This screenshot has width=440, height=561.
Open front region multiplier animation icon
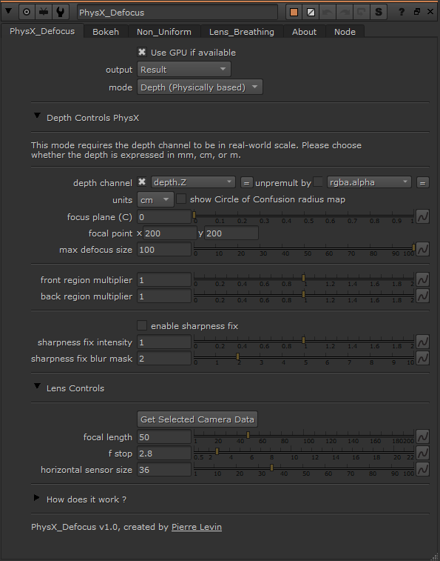[422, 279]
